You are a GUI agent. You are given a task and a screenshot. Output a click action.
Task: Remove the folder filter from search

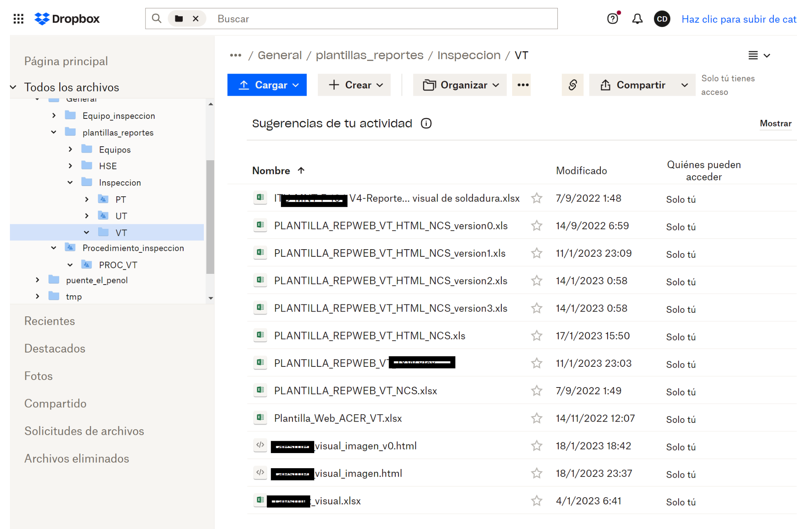click(x=195, y=19)
